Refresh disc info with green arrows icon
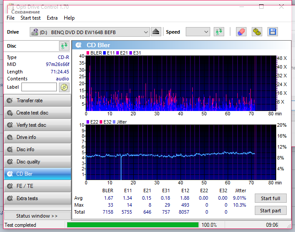The image size is (295, 232). (x=64, y=46)
